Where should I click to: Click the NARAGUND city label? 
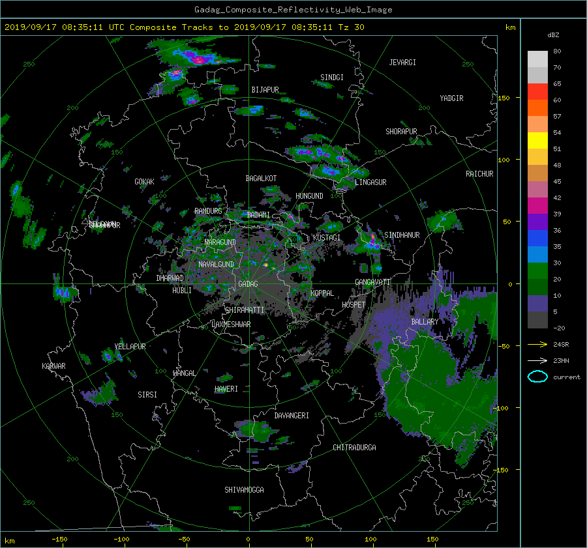point(220,242)
